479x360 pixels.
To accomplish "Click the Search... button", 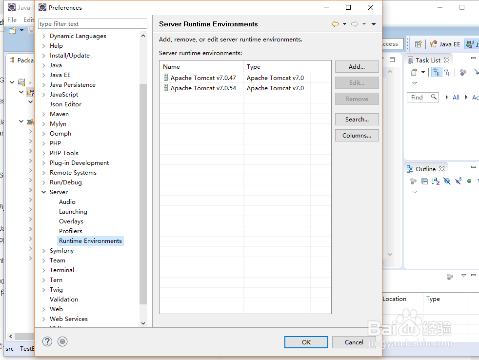I will pos(357,119).
